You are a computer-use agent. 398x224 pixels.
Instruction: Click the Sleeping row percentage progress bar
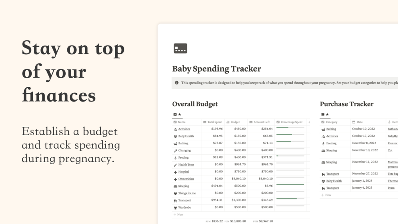pyautogui.click(x=290, y=184)
